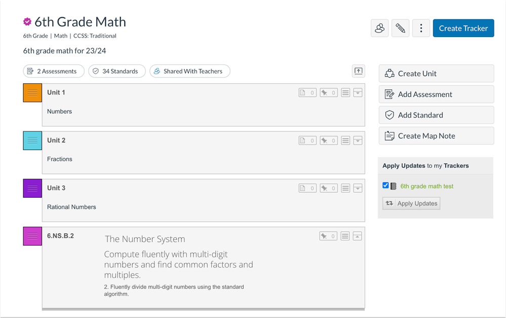Click the share users icon button

pyautogui.click(x=380, y=28)
